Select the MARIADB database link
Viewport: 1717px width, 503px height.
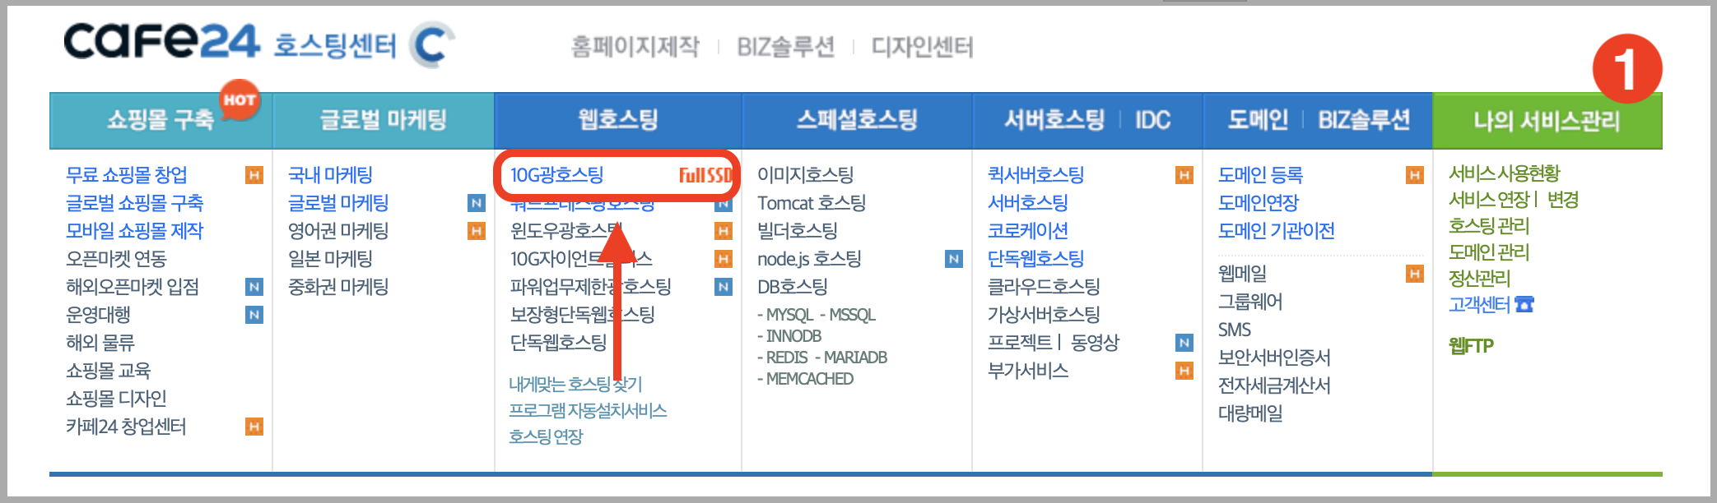pyautogui.click(x=855, y=358)
